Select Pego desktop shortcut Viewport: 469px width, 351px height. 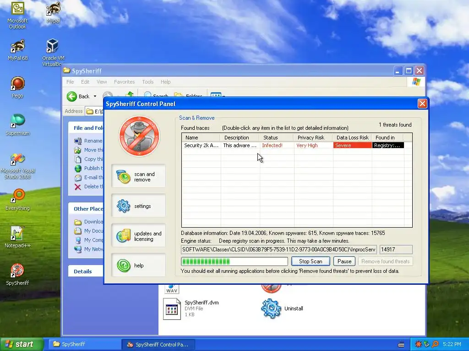point(17,87)
